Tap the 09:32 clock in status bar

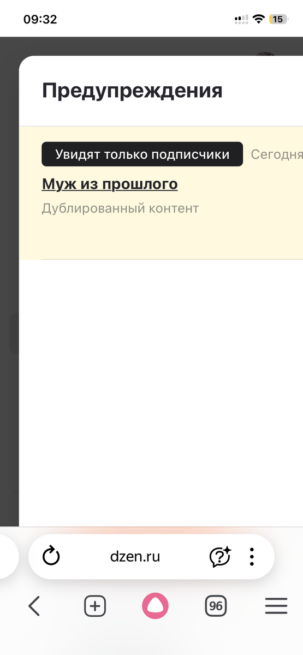[x=40, y=19]
